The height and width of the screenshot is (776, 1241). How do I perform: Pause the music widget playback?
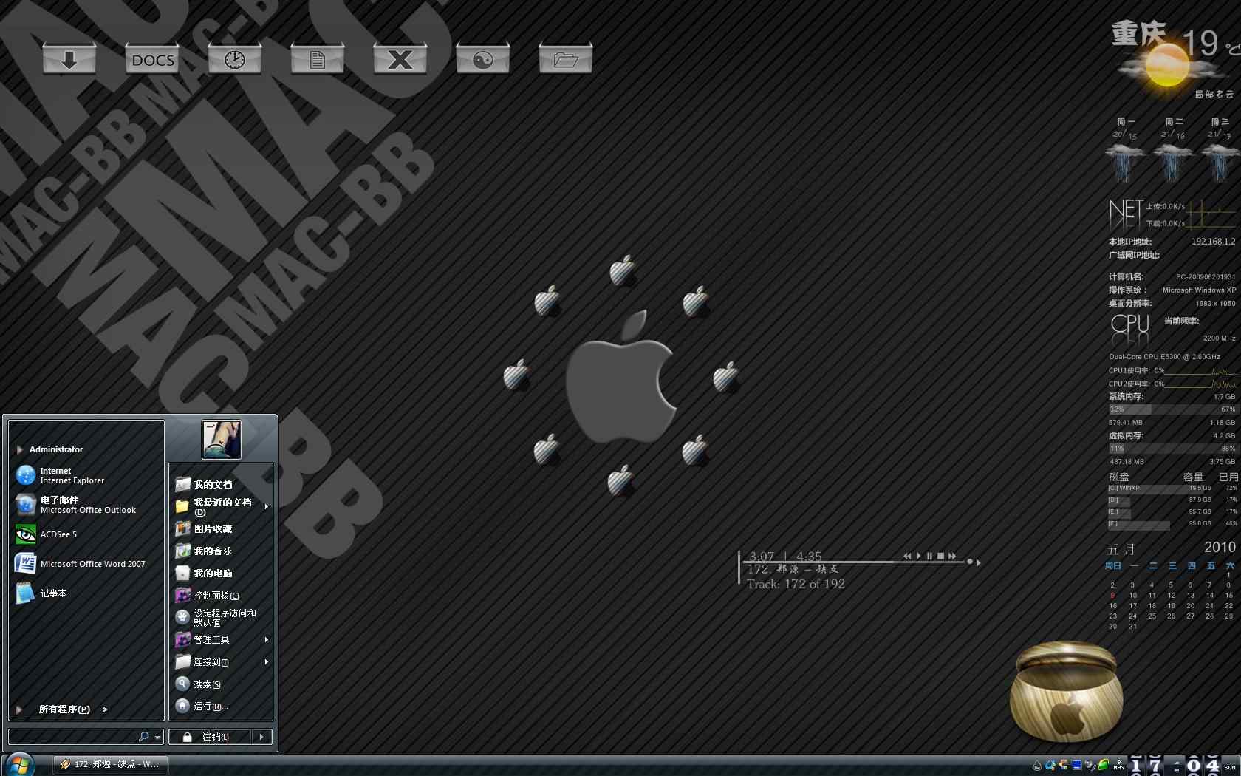929,556
